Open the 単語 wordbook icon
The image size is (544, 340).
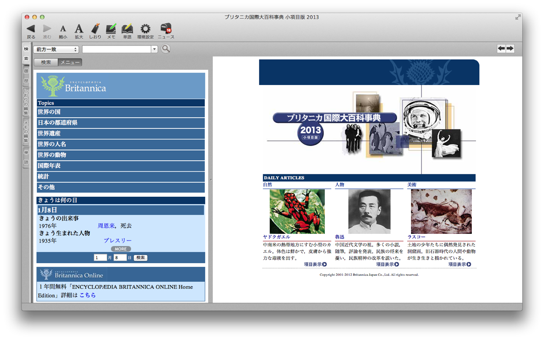point(127,29)
